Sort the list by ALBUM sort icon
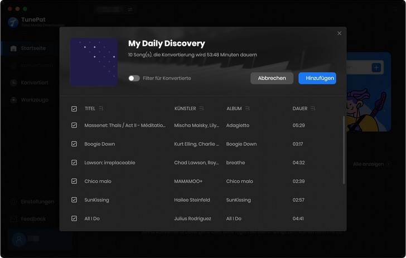This screenshot has width=406, height=258. [247, 109]
